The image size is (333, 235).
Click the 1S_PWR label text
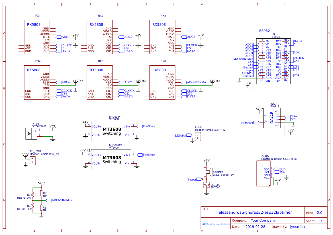click(35, 151)
